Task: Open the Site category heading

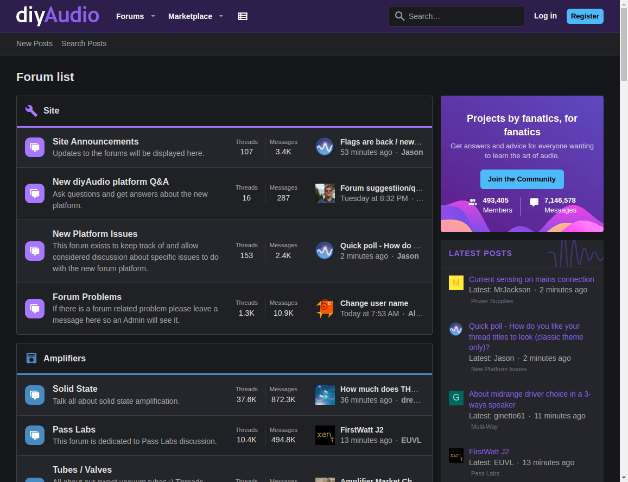Action: (51, 111)
